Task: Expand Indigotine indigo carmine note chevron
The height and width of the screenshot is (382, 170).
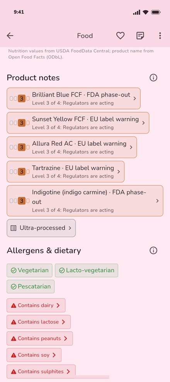Action: pyautogui.click(x=157, y=201)
